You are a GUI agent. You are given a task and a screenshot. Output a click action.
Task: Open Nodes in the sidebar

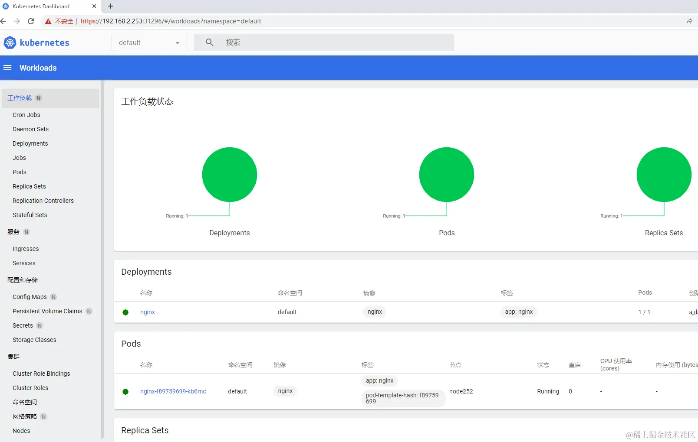[21, 431]
